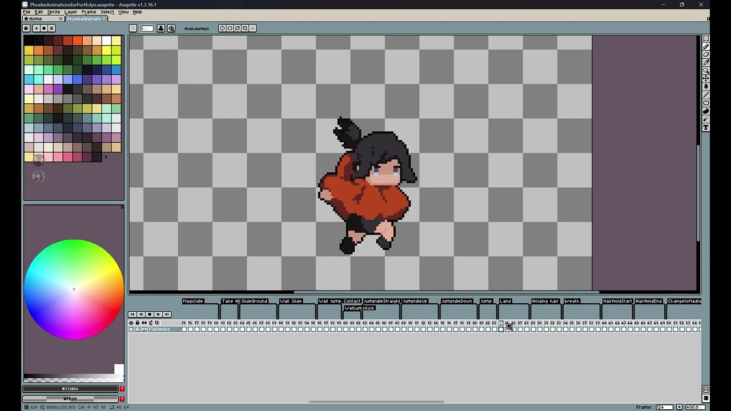Select the Eraser tool
This screenshot has height=411, width=731.
click(706, 54)
